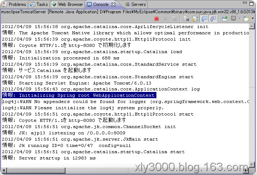Click the horizontal scrollbar thumb
This screenshot has width=257, height=175.
point(36,171)
